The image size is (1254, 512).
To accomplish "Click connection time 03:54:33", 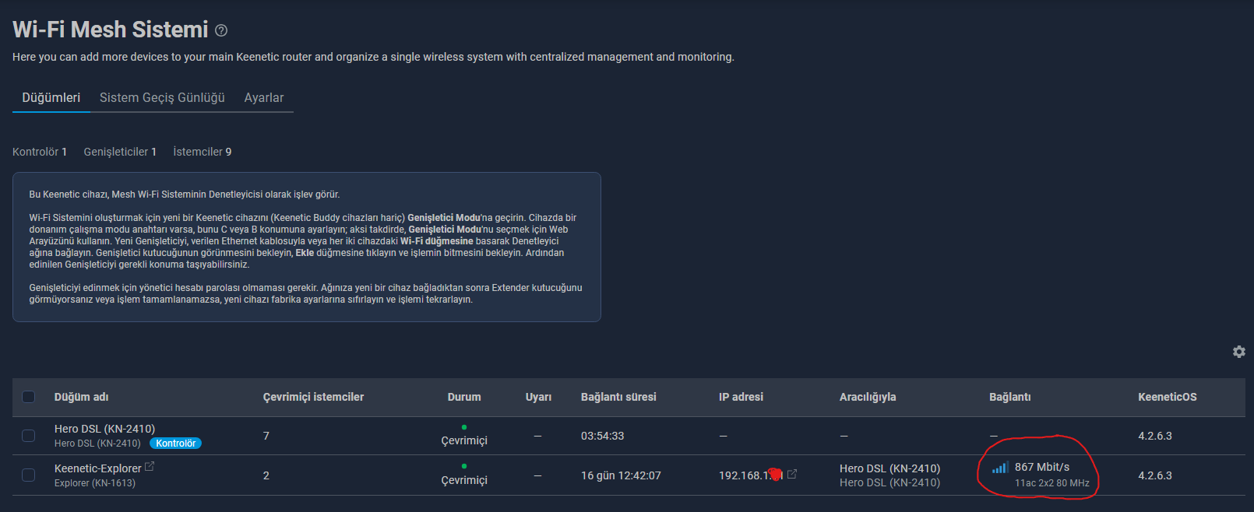I will [603, 436].
